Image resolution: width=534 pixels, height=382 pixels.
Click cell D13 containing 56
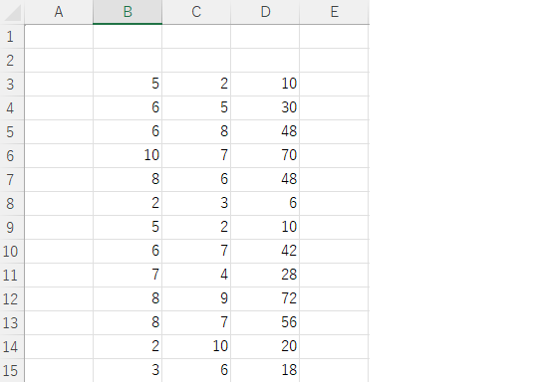coord(265,323)
